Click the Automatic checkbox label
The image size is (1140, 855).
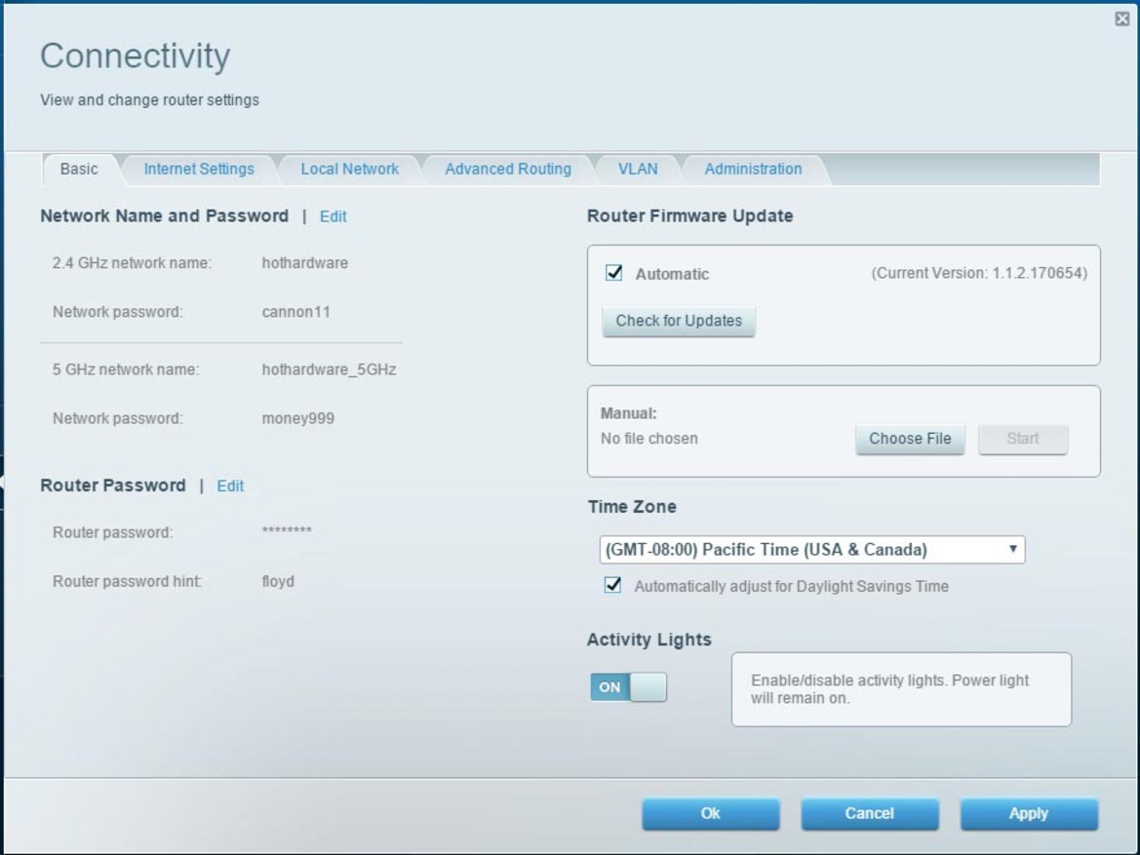coord(672,274)
